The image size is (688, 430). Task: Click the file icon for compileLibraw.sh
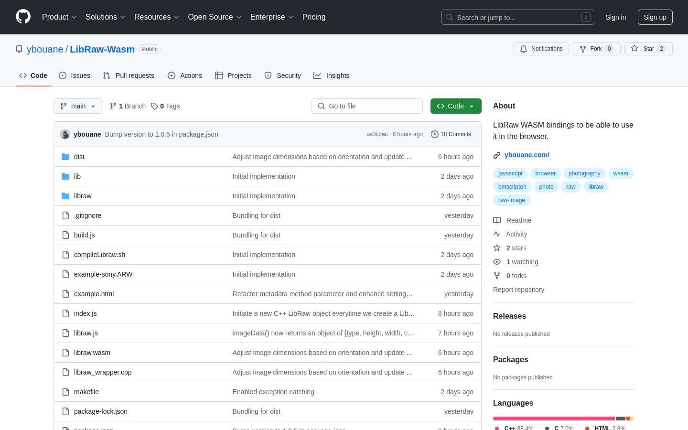click(x=65, y=255)
